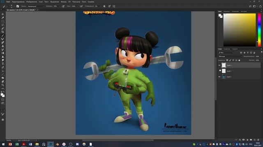Image resolution: width=263 pixels, height=147 pixels.
Task: Hide the bottom Слой 1 layer
Action: point(219,77)
